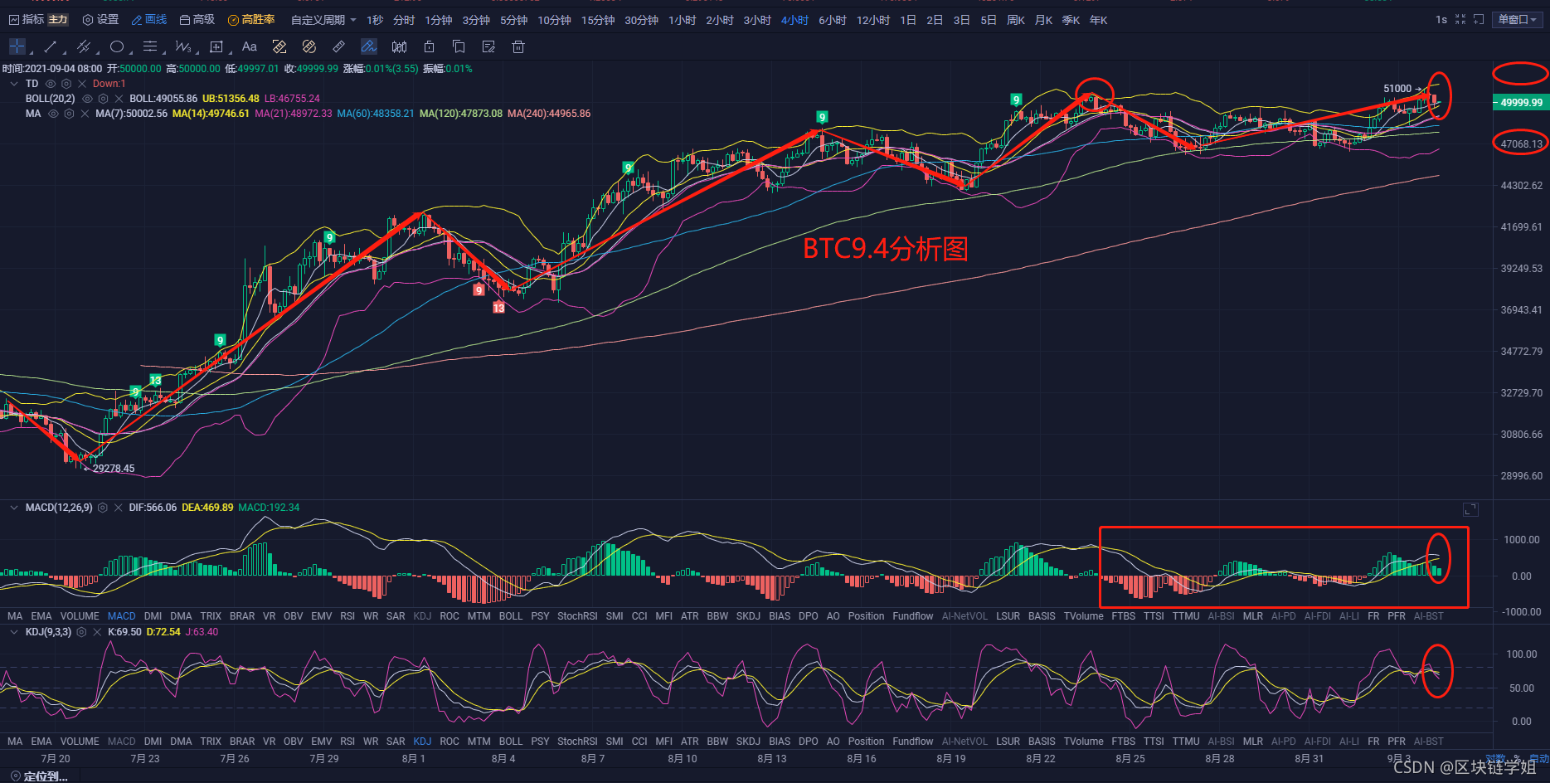Open KDJ(9,3,3) settings gear

(81, 632)
